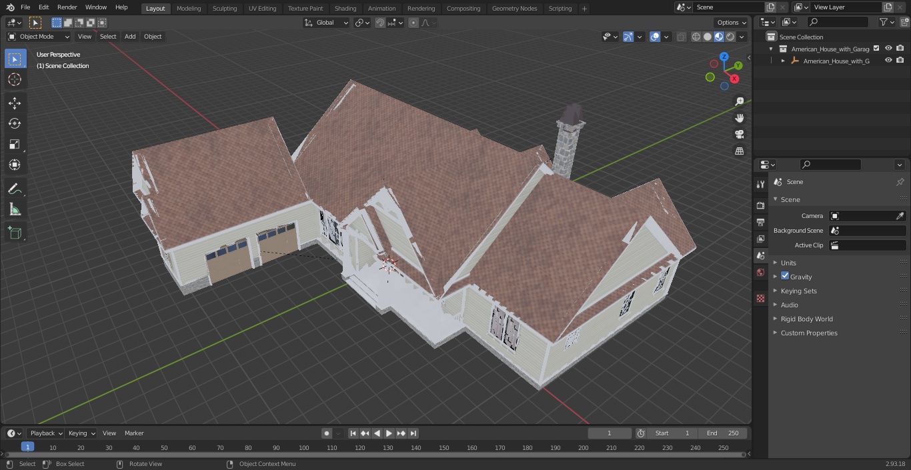
Task: Toggle auto keying record button
Action: (327, 433)
